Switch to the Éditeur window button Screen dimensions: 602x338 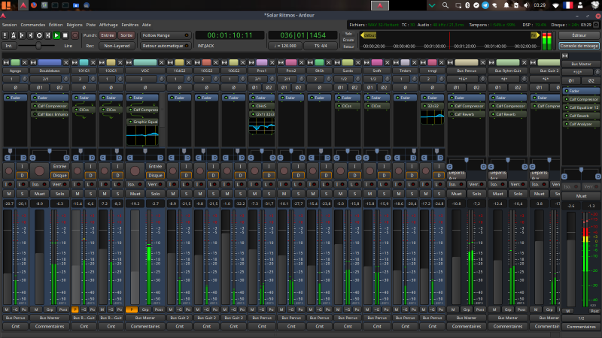point(579,35)
